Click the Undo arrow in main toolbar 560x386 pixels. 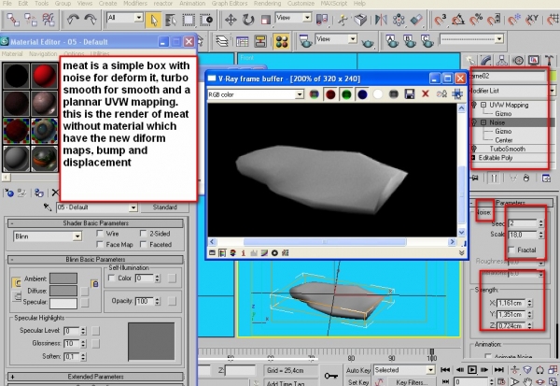(73, 20)
